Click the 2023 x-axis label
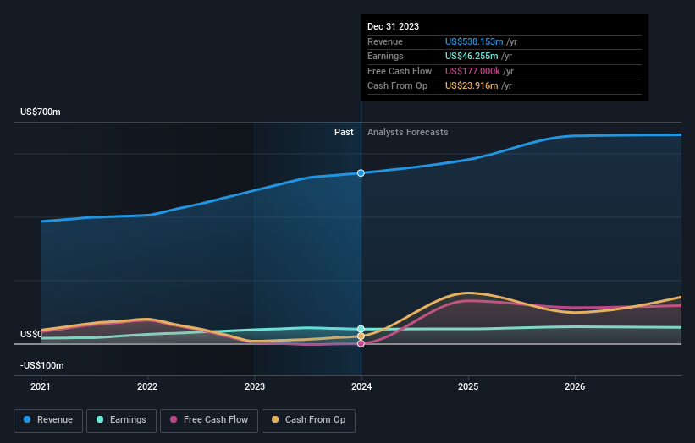Image resolution: width=695 pixels, height=443 pixels. (x=255, y=387)
